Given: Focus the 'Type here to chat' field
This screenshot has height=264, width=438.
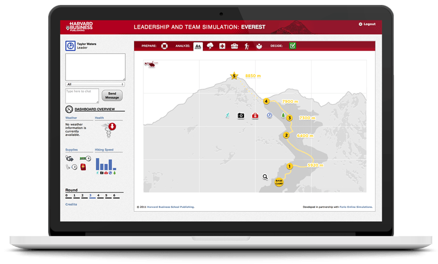Looking at the screenshot, I should (x=82, y=96).
